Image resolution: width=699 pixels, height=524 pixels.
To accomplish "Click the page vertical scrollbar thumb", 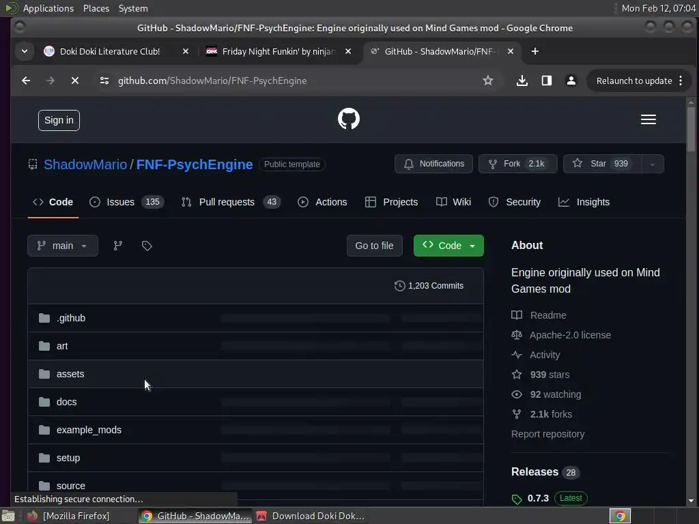I will [x=691, y=130].
